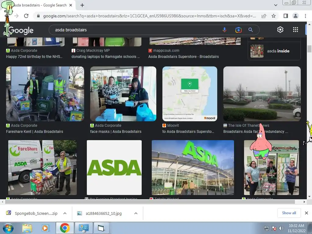This screenshot has width=312, height=234.
Task: Click the forward navigation arrow
Action: pos(16,16)
